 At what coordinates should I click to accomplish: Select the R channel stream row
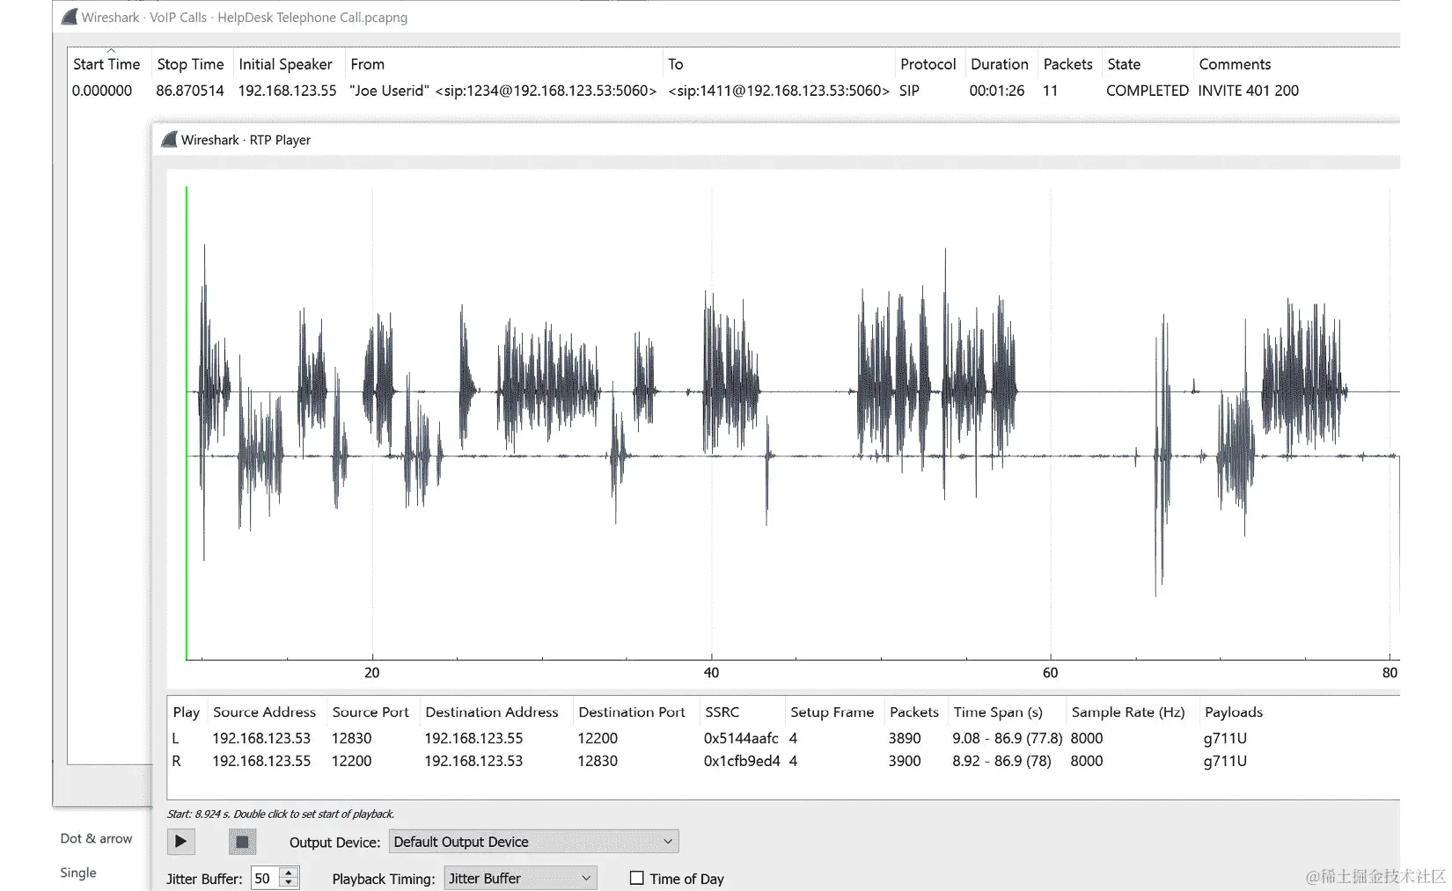coord(783,761)
